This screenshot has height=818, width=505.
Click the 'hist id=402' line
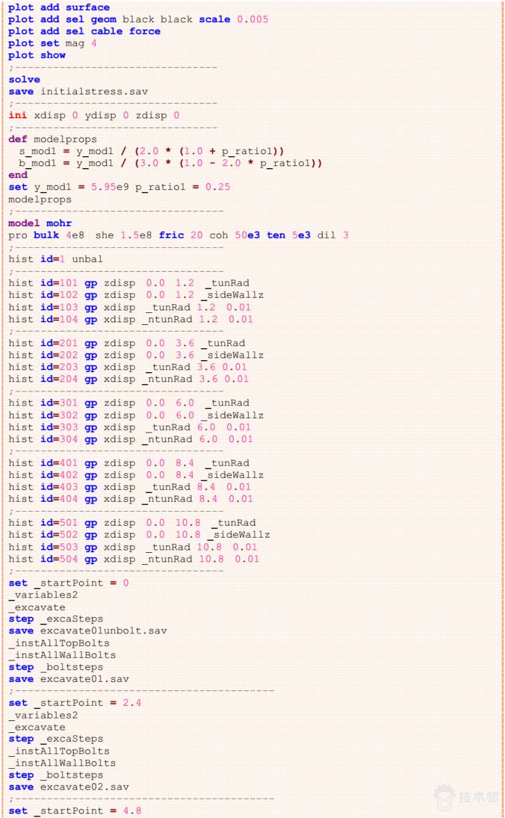click(136, 475)
